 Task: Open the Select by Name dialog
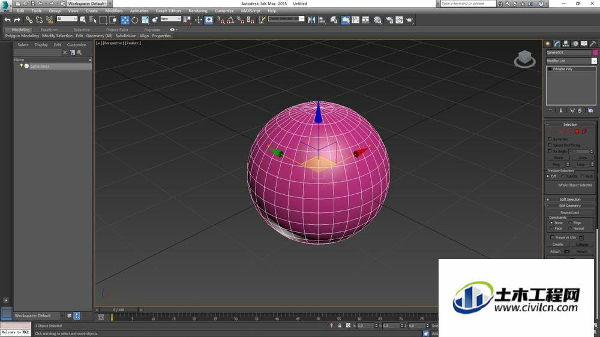[x=92, y=20]
